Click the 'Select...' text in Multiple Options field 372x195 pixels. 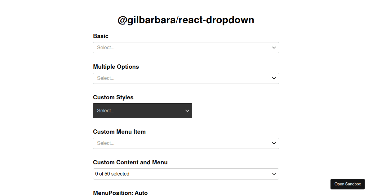point(105,78)
